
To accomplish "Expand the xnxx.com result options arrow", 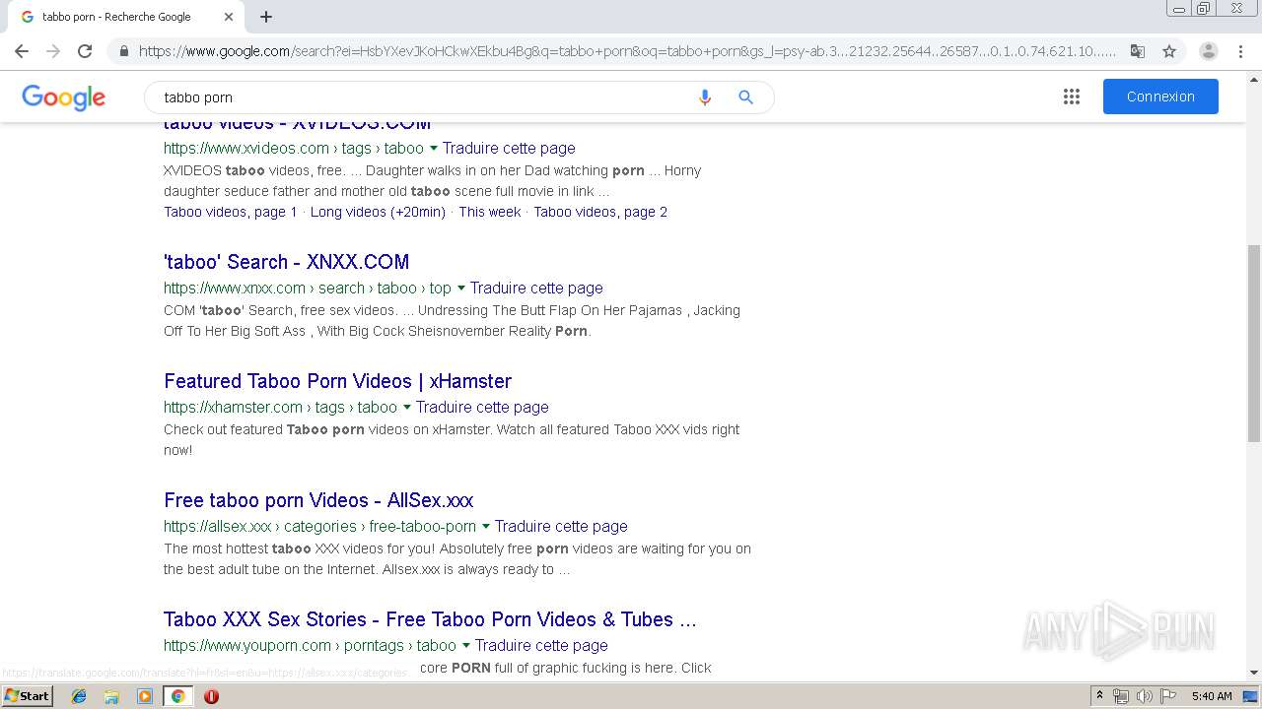I will (x=461, y=289).
